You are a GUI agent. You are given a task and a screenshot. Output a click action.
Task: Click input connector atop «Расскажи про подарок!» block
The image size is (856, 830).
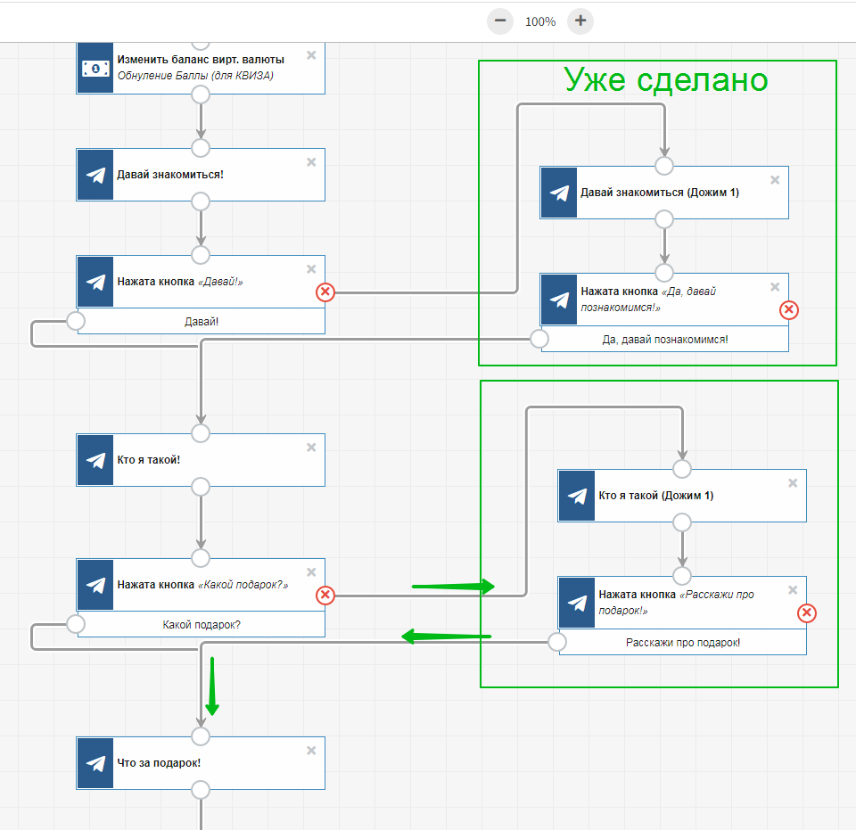coord(682,576)
